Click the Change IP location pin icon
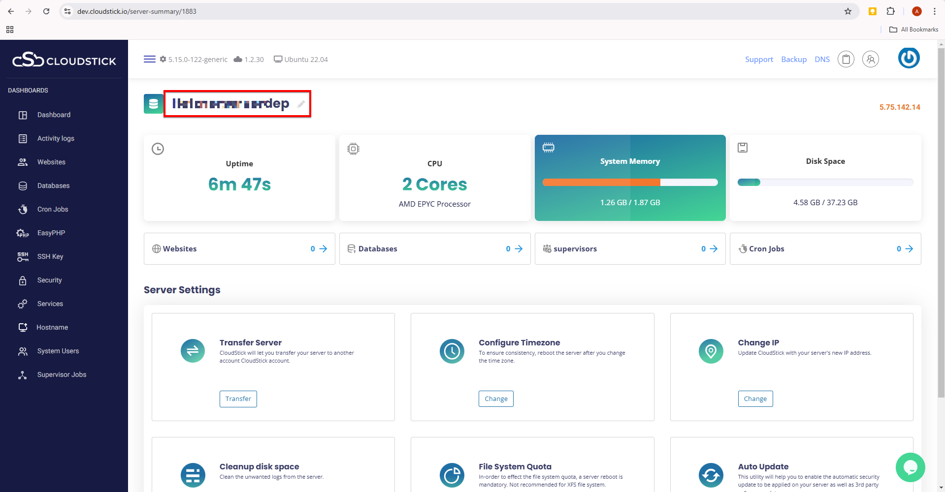945x492 pixels. [711, 351]
